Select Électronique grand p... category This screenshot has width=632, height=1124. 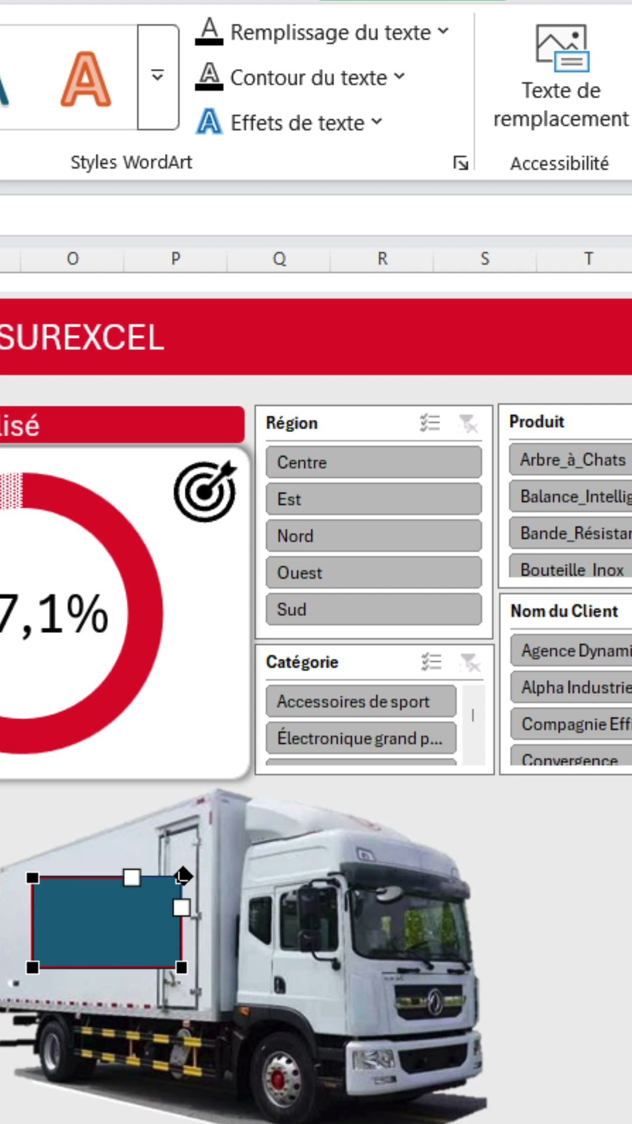(361, 738)
